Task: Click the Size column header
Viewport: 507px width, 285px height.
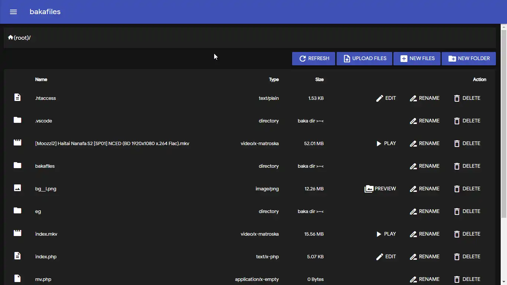Action: 320,79
